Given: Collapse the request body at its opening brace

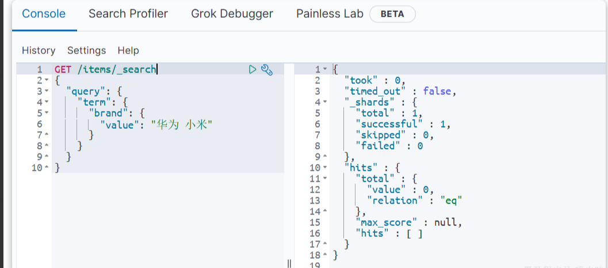Looking at the screenshot, I should (x=47, y=81).
